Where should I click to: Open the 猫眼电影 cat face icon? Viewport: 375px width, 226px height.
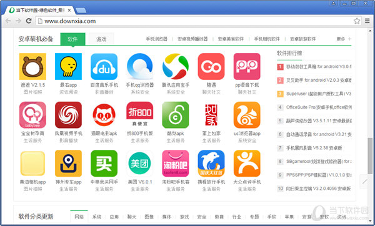[x=104, y=115]
